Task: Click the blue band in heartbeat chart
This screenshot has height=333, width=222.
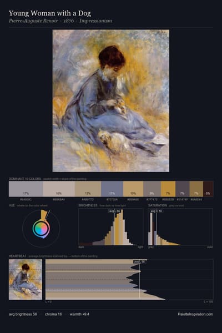Action: [90, 286]
